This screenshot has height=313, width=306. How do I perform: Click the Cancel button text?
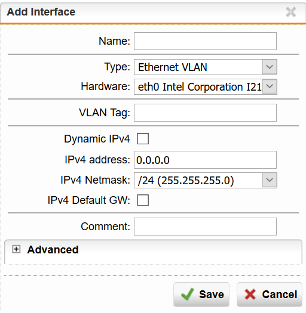pos(280,295)
